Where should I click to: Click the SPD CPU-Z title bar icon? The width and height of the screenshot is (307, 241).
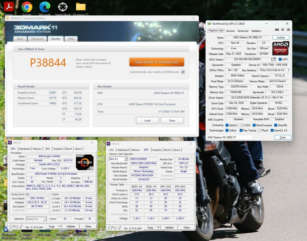108,144
